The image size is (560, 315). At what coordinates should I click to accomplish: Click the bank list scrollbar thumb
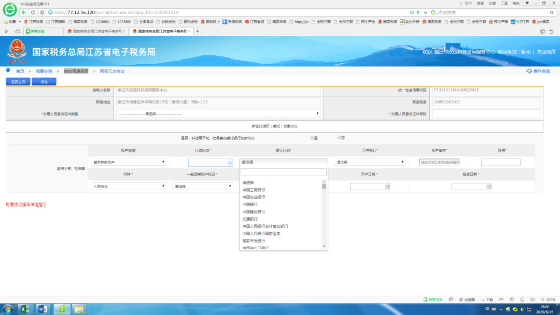point(324,186)
